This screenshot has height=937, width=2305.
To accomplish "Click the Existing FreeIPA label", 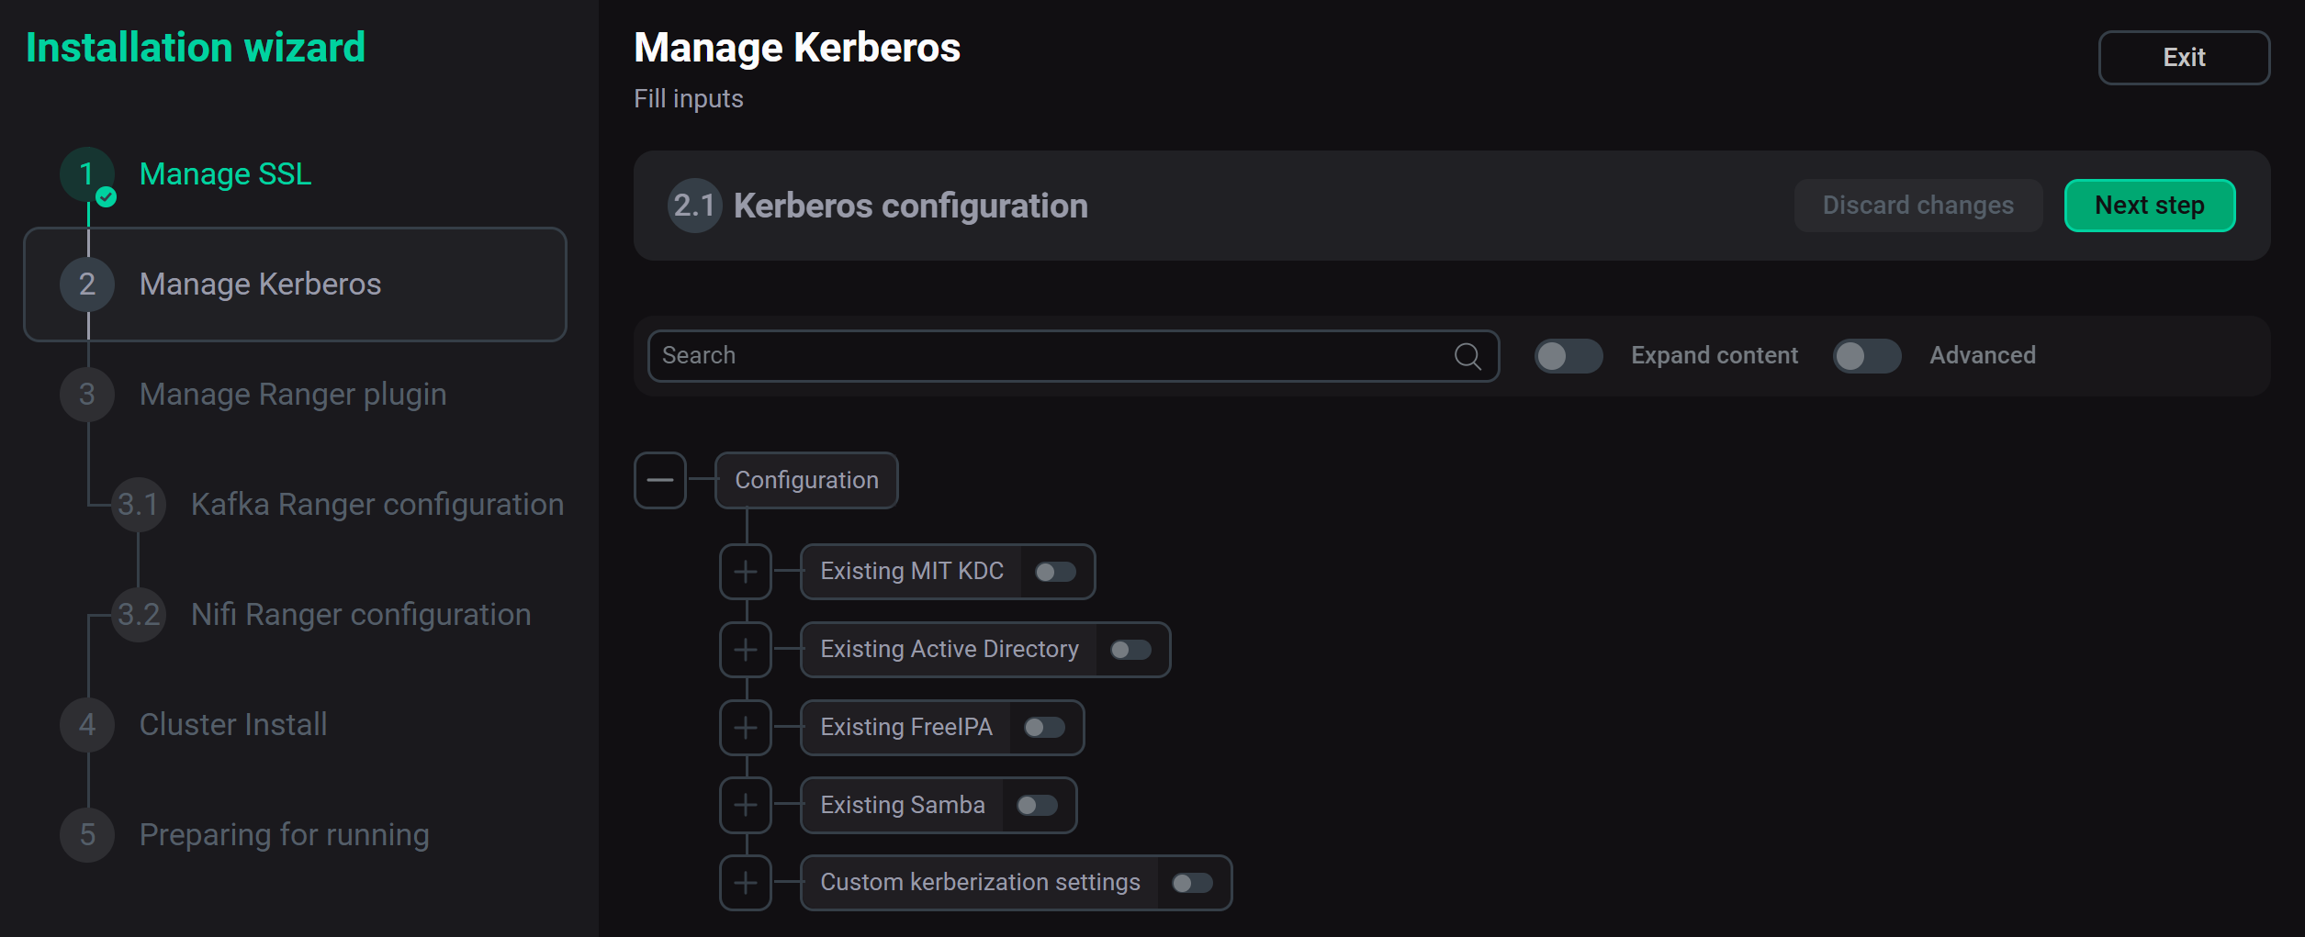I will tap(906, 728).
